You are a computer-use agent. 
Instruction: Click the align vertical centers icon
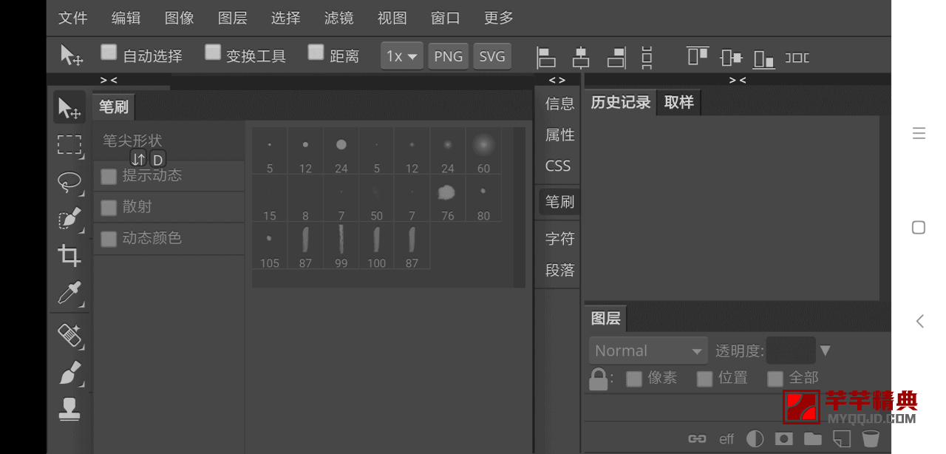(731, 57)
